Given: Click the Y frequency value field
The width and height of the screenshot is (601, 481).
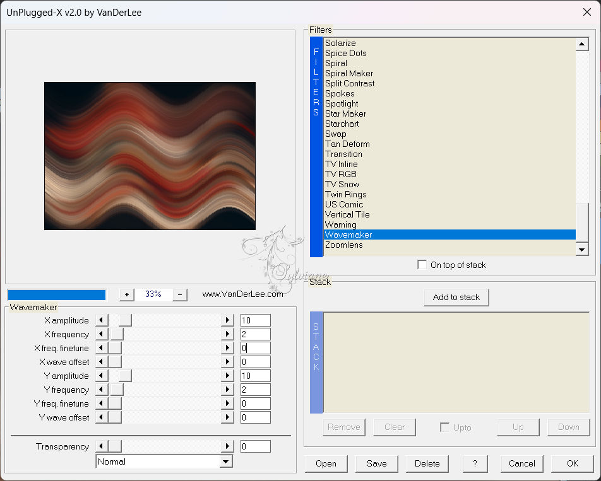Looking at the screenshot, I should pyautogui.click(x=256, y=390).
